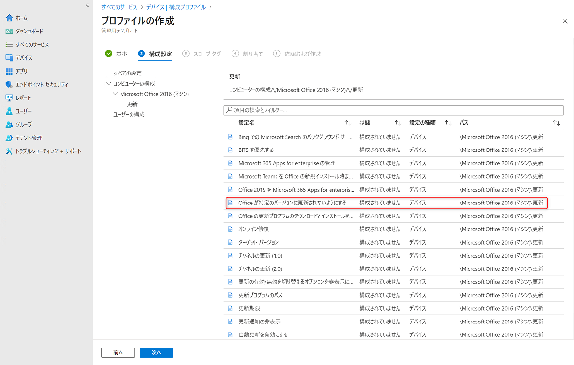Viewport: 574px width, 365px height.
Task: Click the 次へ button
Action: [x=156, y=353]
